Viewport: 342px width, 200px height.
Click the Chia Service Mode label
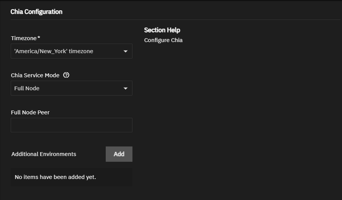click(x=35, y=75)
